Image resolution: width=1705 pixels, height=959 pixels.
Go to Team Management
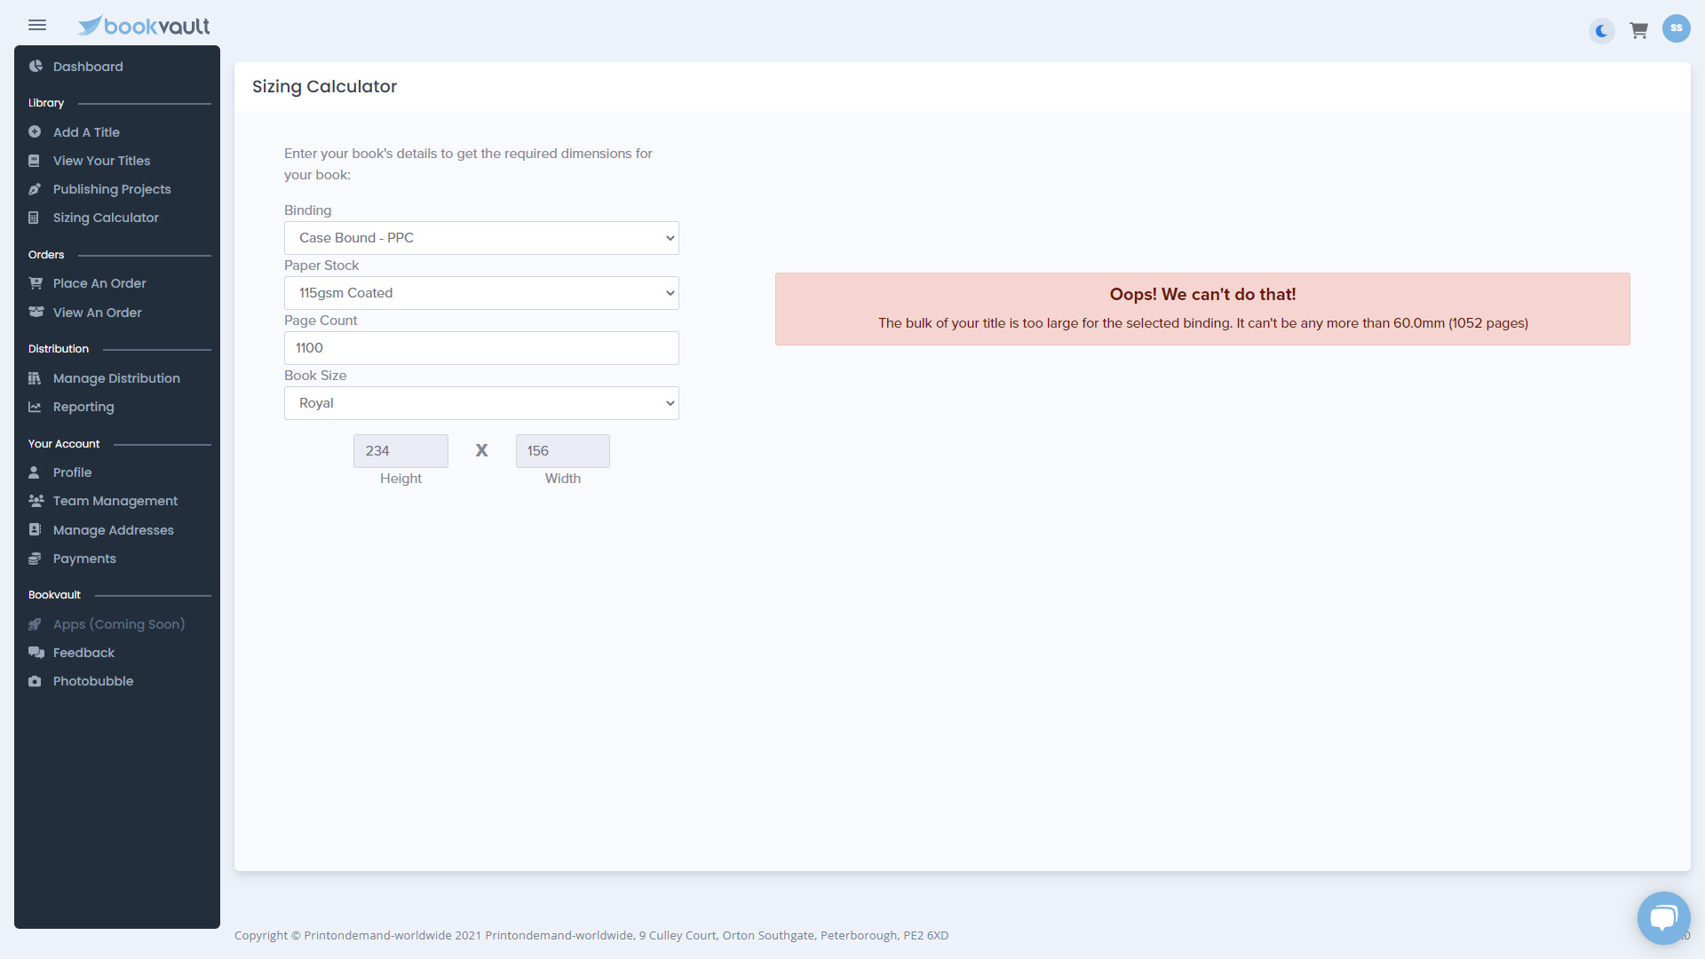click(x=36, y=501)
